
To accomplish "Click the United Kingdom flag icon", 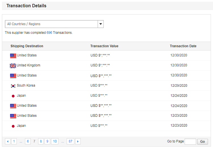I will (x=13, y=65).
